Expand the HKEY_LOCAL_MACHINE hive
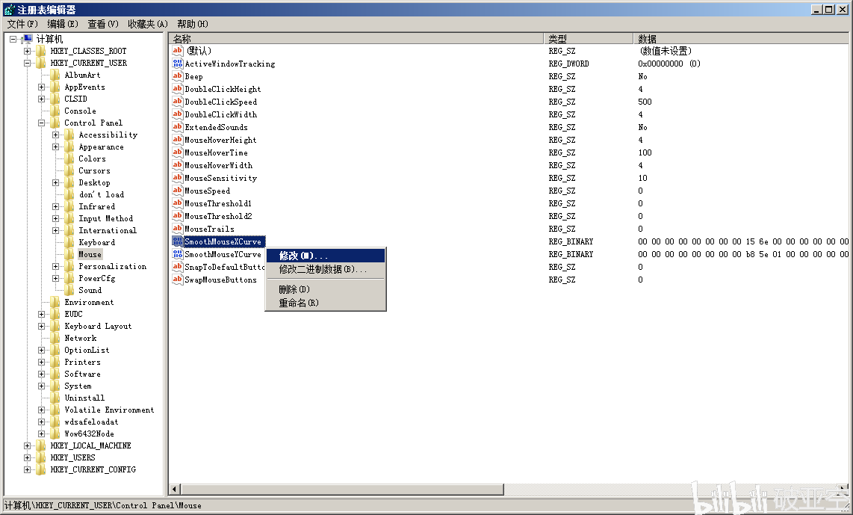This screenshot has width=853, height=515. tap(27, 446)
